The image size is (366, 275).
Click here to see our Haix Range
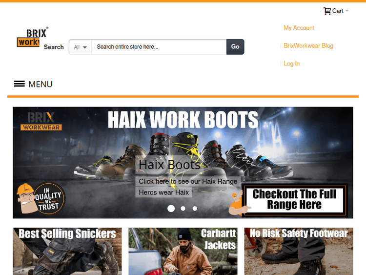tap(188, 181)
